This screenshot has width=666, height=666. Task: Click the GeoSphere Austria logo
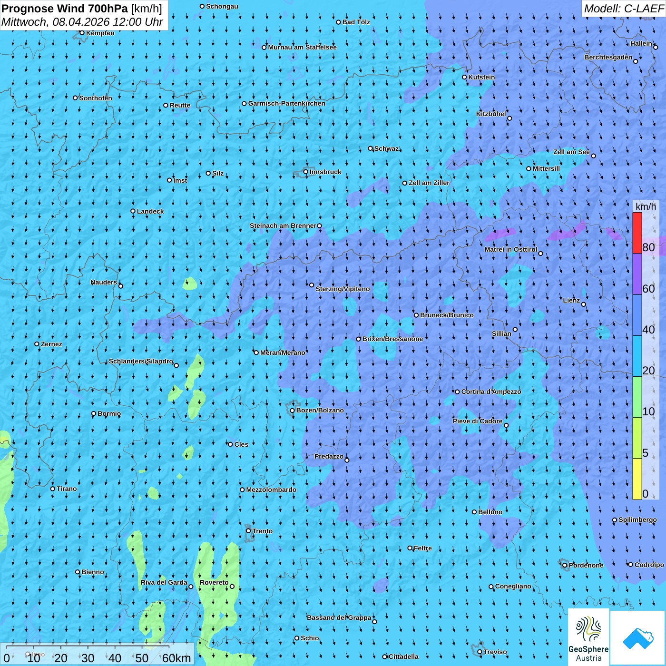tap(588, 637)
